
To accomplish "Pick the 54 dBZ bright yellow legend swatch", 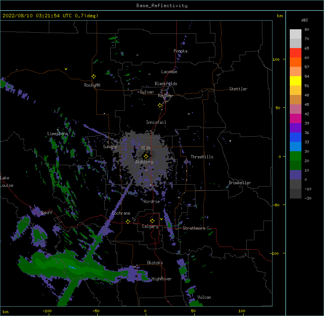I will coord(295,81).
